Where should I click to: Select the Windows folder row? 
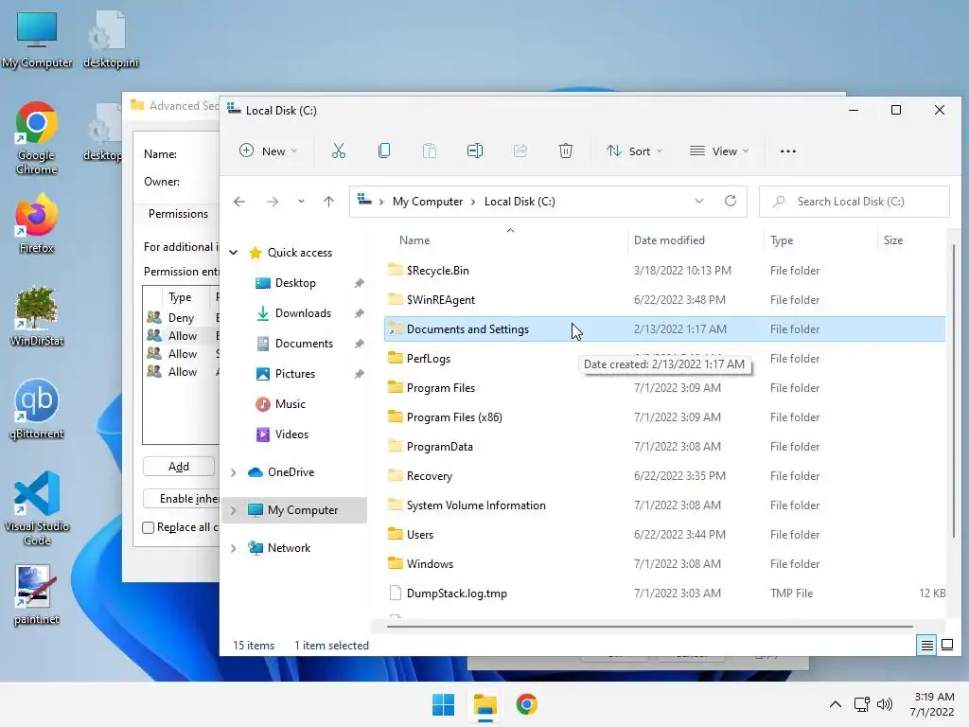(x=664, y=564)
